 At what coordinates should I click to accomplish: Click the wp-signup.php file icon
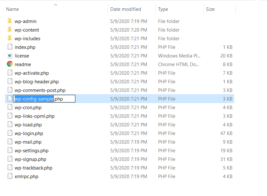coord(10,159)
